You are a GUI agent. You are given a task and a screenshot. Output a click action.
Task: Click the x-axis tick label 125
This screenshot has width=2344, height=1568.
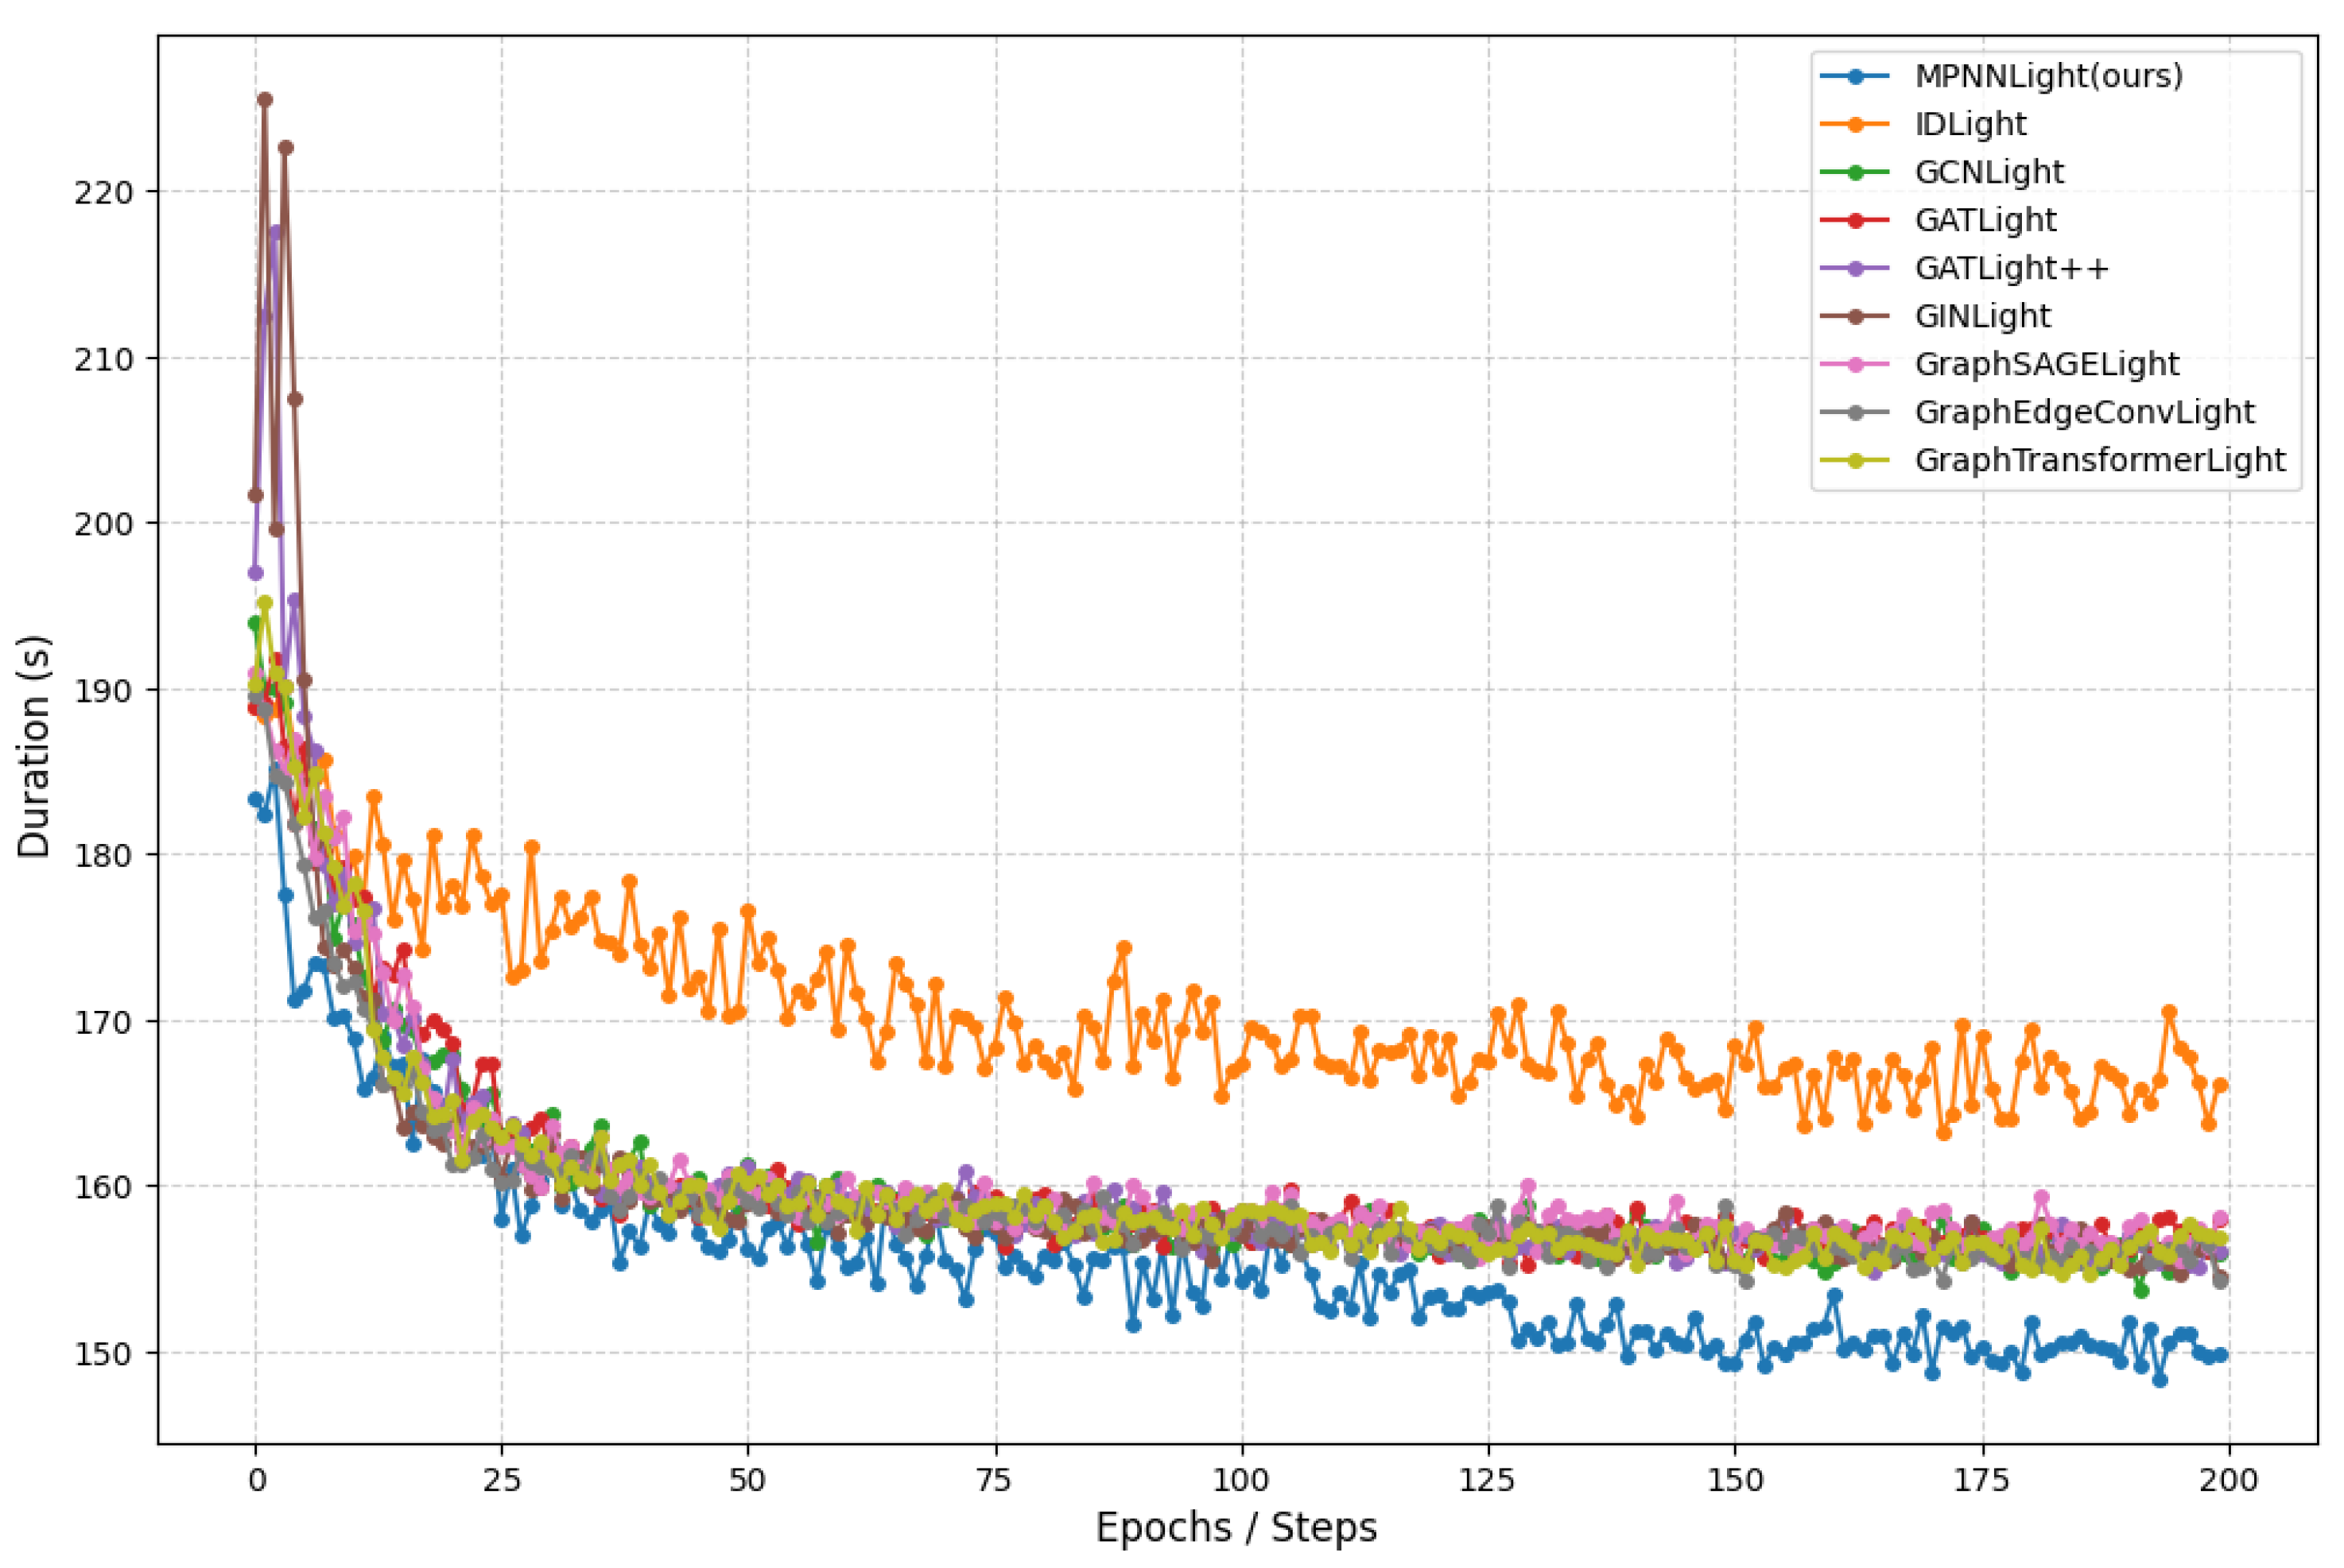[1488, 1480]
